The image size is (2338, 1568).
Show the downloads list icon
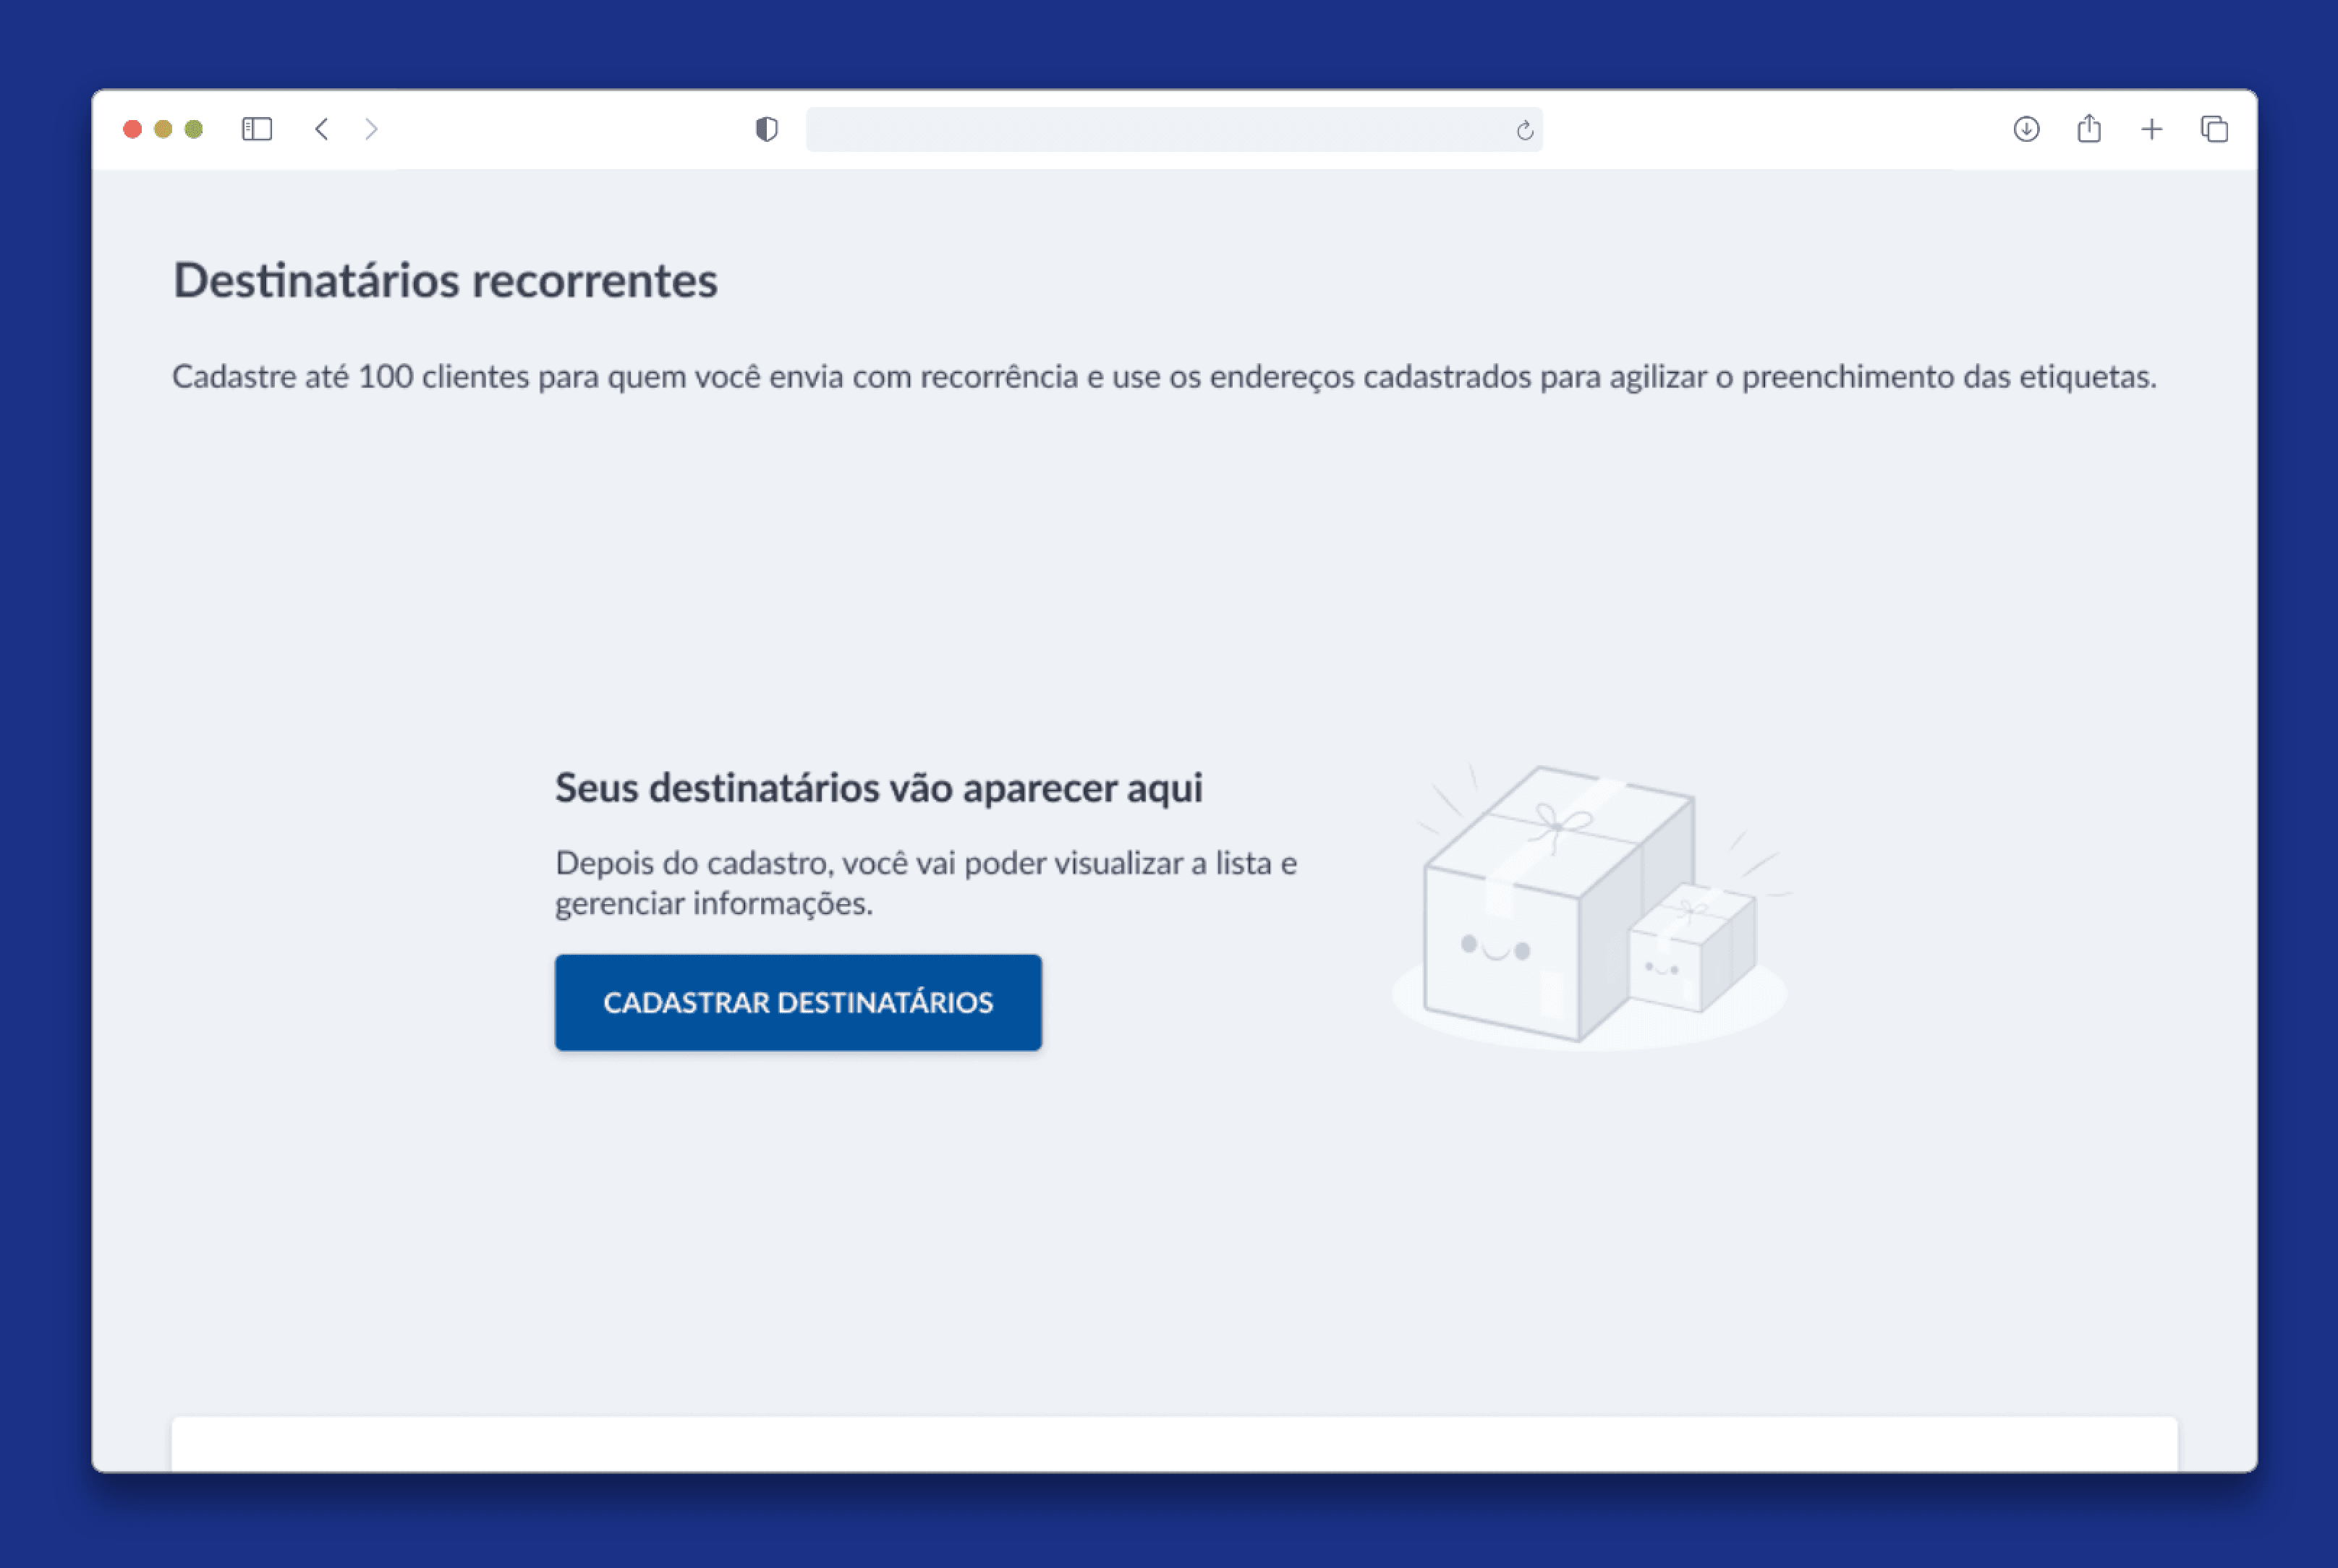pyautogui.click(x=2026, y=129)
